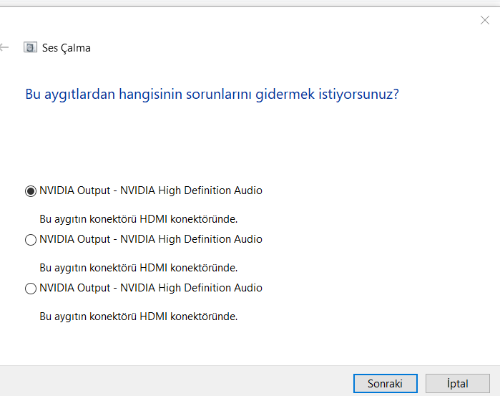Image resolution: width=500 pixels, height=396 pixels.
Task: Click the back arrow in the header
Action: [5, 48]
